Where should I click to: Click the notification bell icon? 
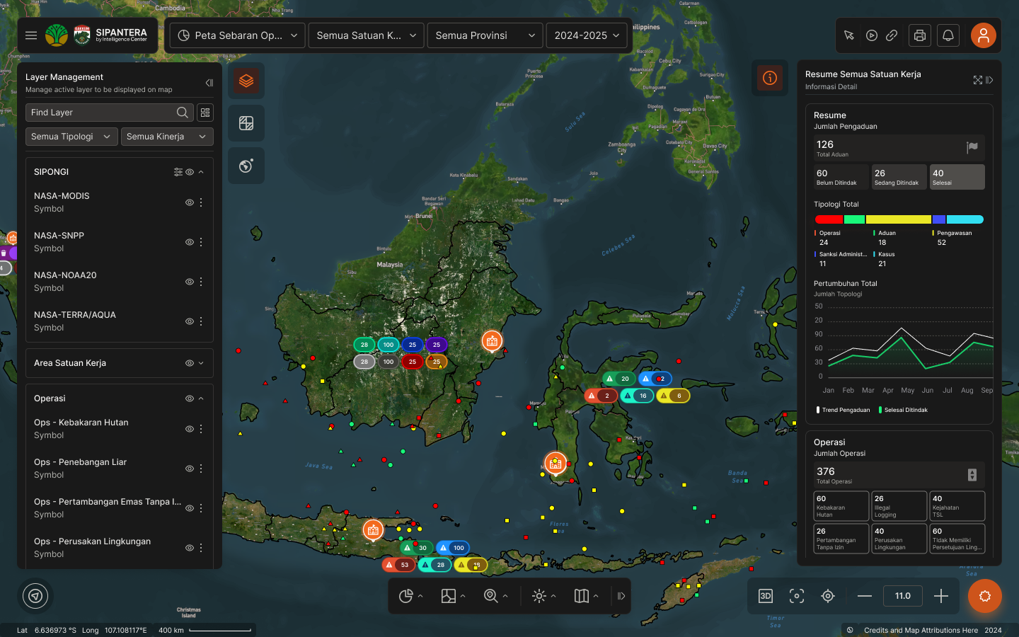(948, 35)
